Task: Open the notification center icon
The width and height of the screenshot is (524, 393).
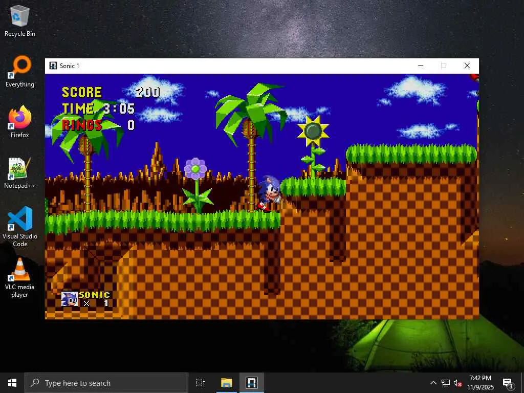Action: pos(508,383)
